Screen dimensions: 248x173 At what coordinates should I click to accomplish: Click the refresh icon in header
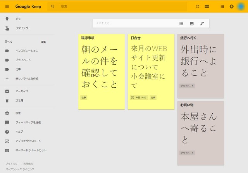[198, 7]
